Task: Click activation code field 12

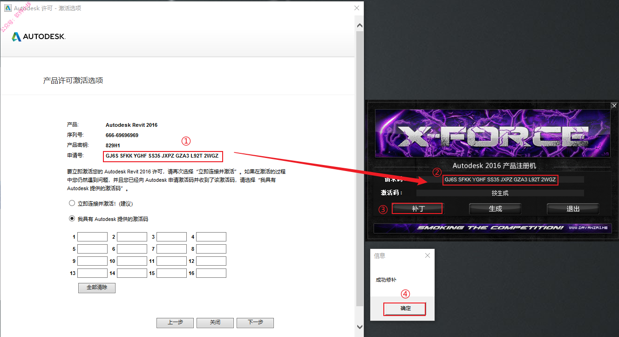Action: click(x=211, y=261)
